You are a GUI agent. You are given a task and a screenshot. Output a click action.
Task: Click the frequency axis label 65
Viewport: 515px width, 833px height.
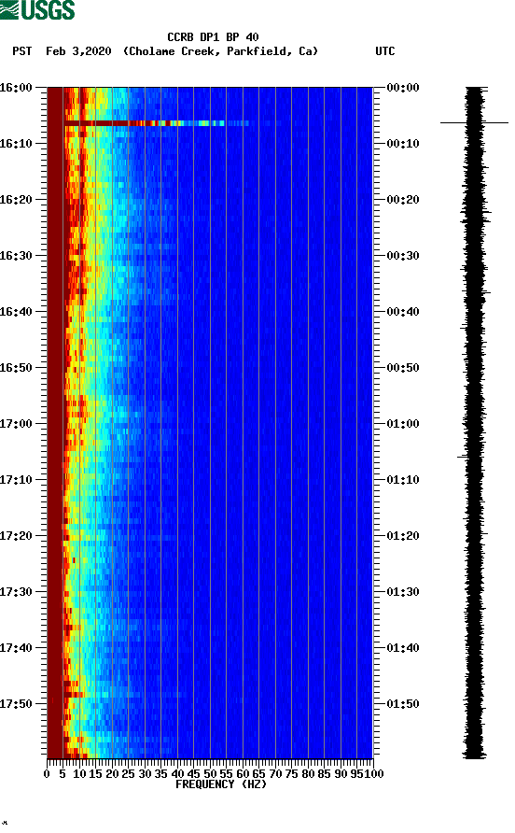[259, 774]
